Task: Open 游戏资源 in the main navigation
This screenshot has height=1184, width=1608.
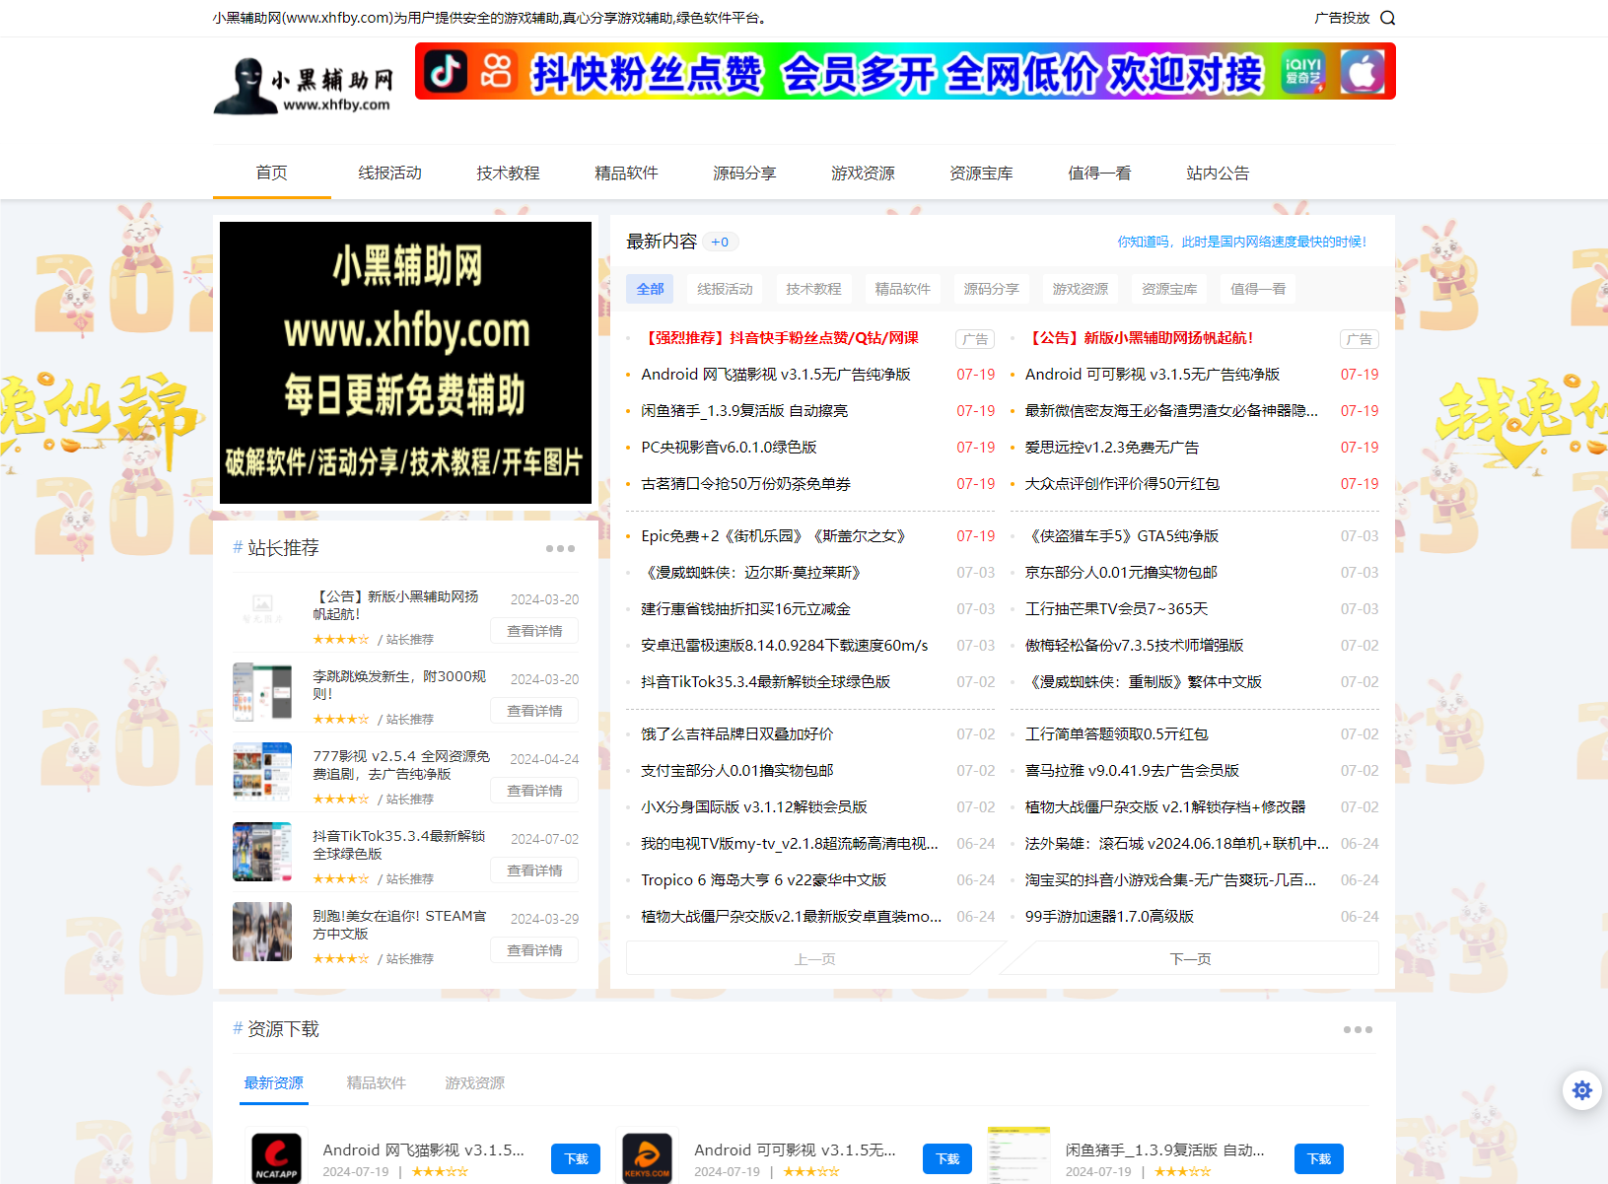Action: click(864, 173)
